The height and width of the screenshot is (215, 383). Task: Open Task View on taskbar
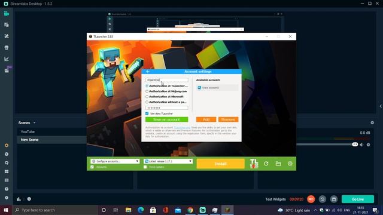(115, 210)
